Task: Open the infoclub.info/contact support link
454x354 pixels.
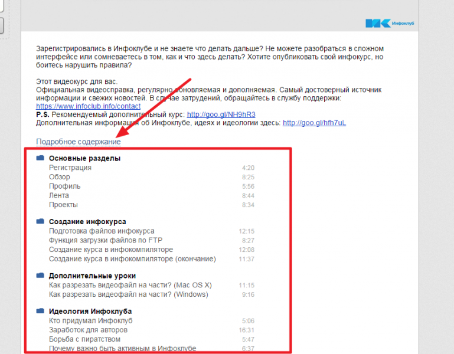Action: click(x=89, y=106)
